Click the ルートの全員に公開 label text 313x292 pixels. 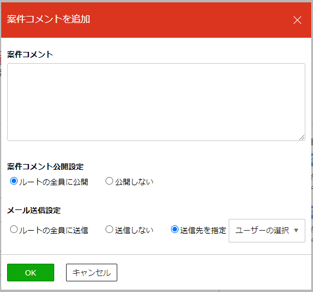[54, 182]
